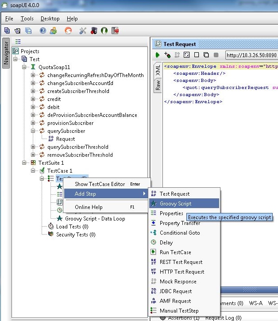Click the green power toolbar icon
The height and width of the screenshot is (321, 278).
click(x=104, y=31)
